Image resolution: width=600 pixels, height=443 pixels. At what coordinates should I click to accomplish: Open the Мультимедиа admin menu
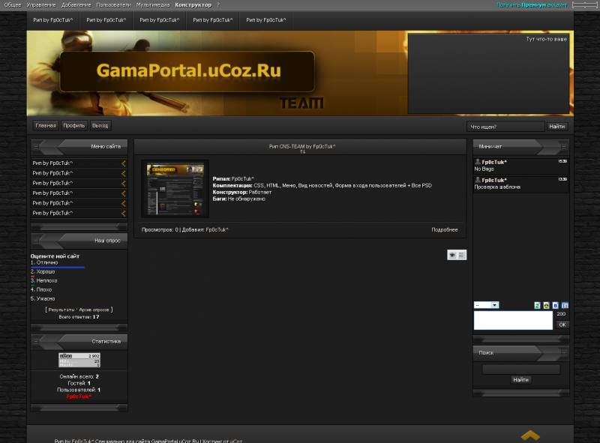[x=153, y=5]
